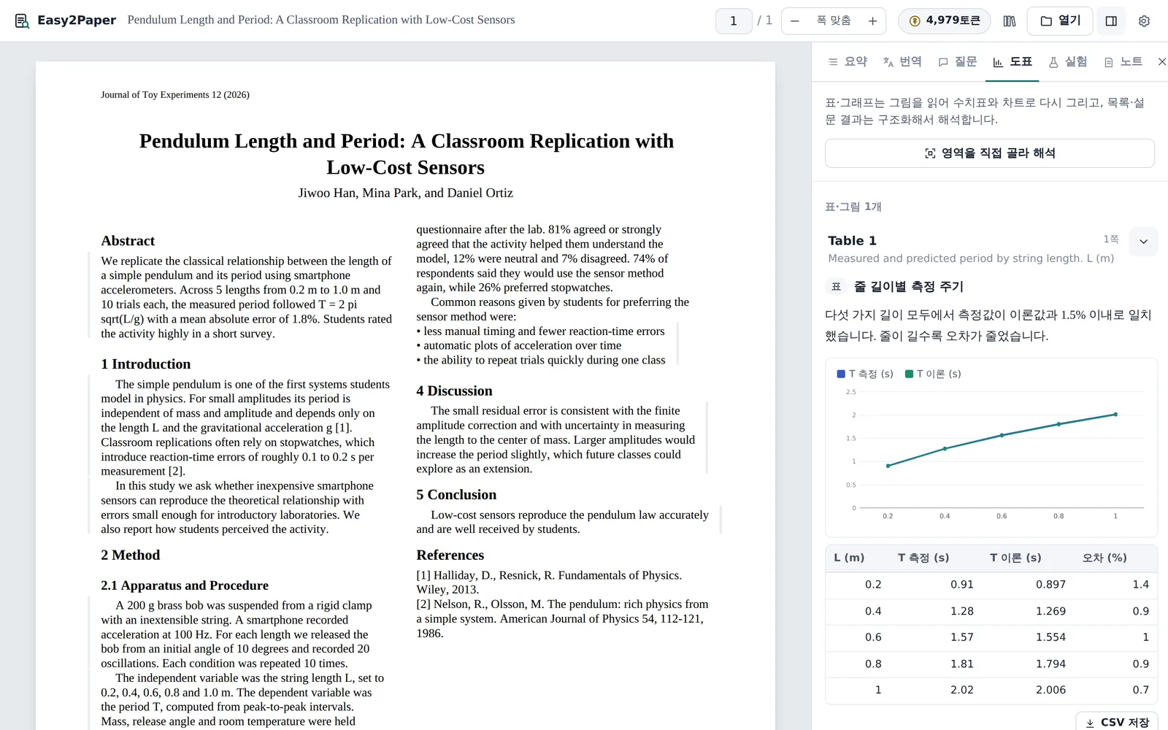Toggle T 이론 (s) legend swatch
The width and height of the screenshot is (1168, 730).
(909, 374)
